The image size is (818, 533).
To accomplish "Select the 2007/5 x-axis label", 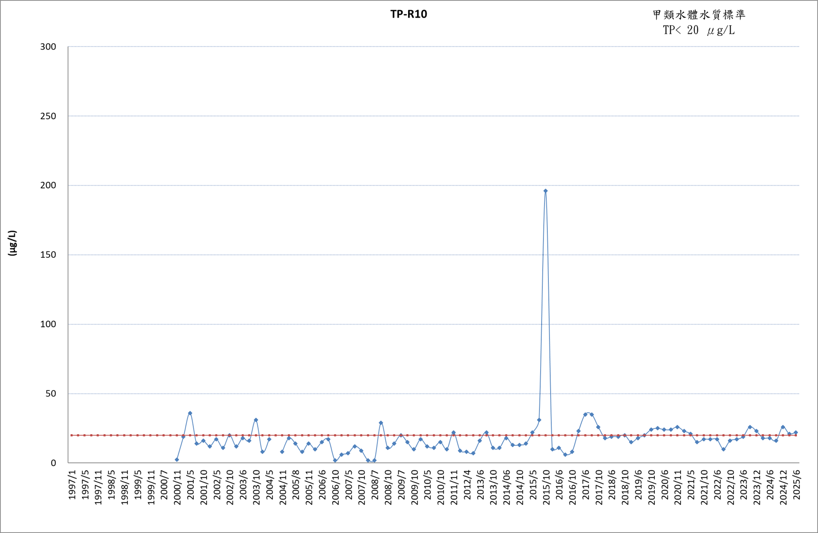I will tap(348, 485).
